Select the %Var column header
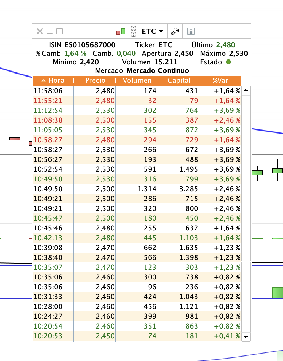This screenshot has width=283, height=361. [x=220, y=81]
